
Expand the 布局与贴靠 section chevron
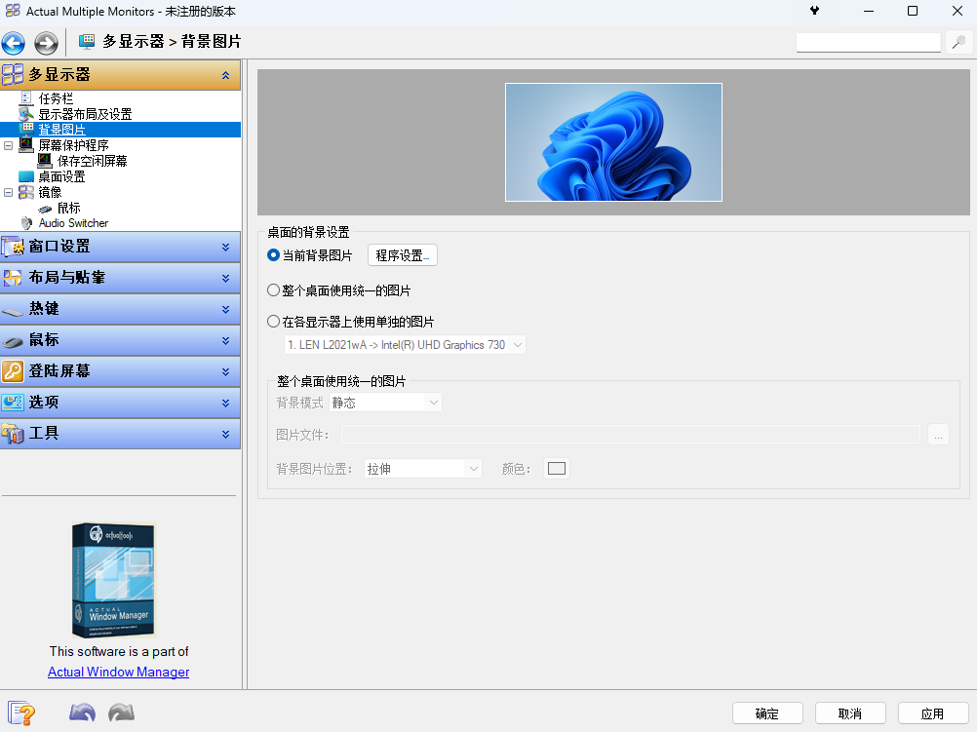pyautogui.click(x=225, y=279)
